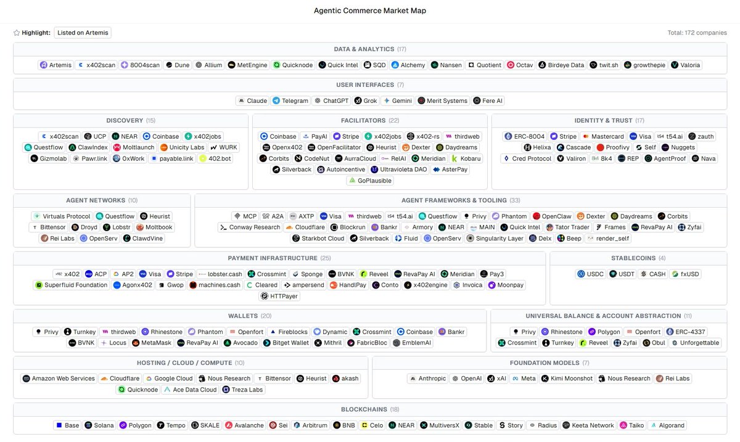Open the Cred Protocol chip
The image size is (740, 442).
527,158
